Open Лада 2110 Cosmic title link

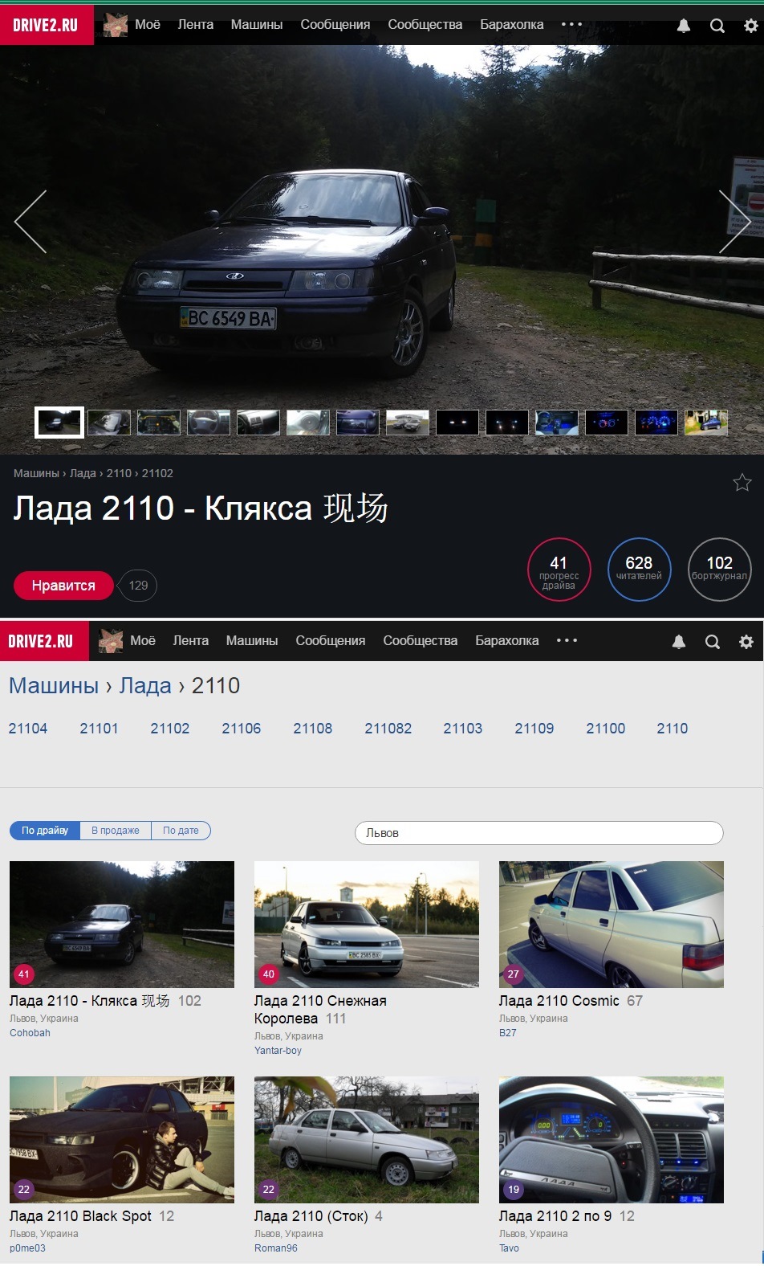559,1001
